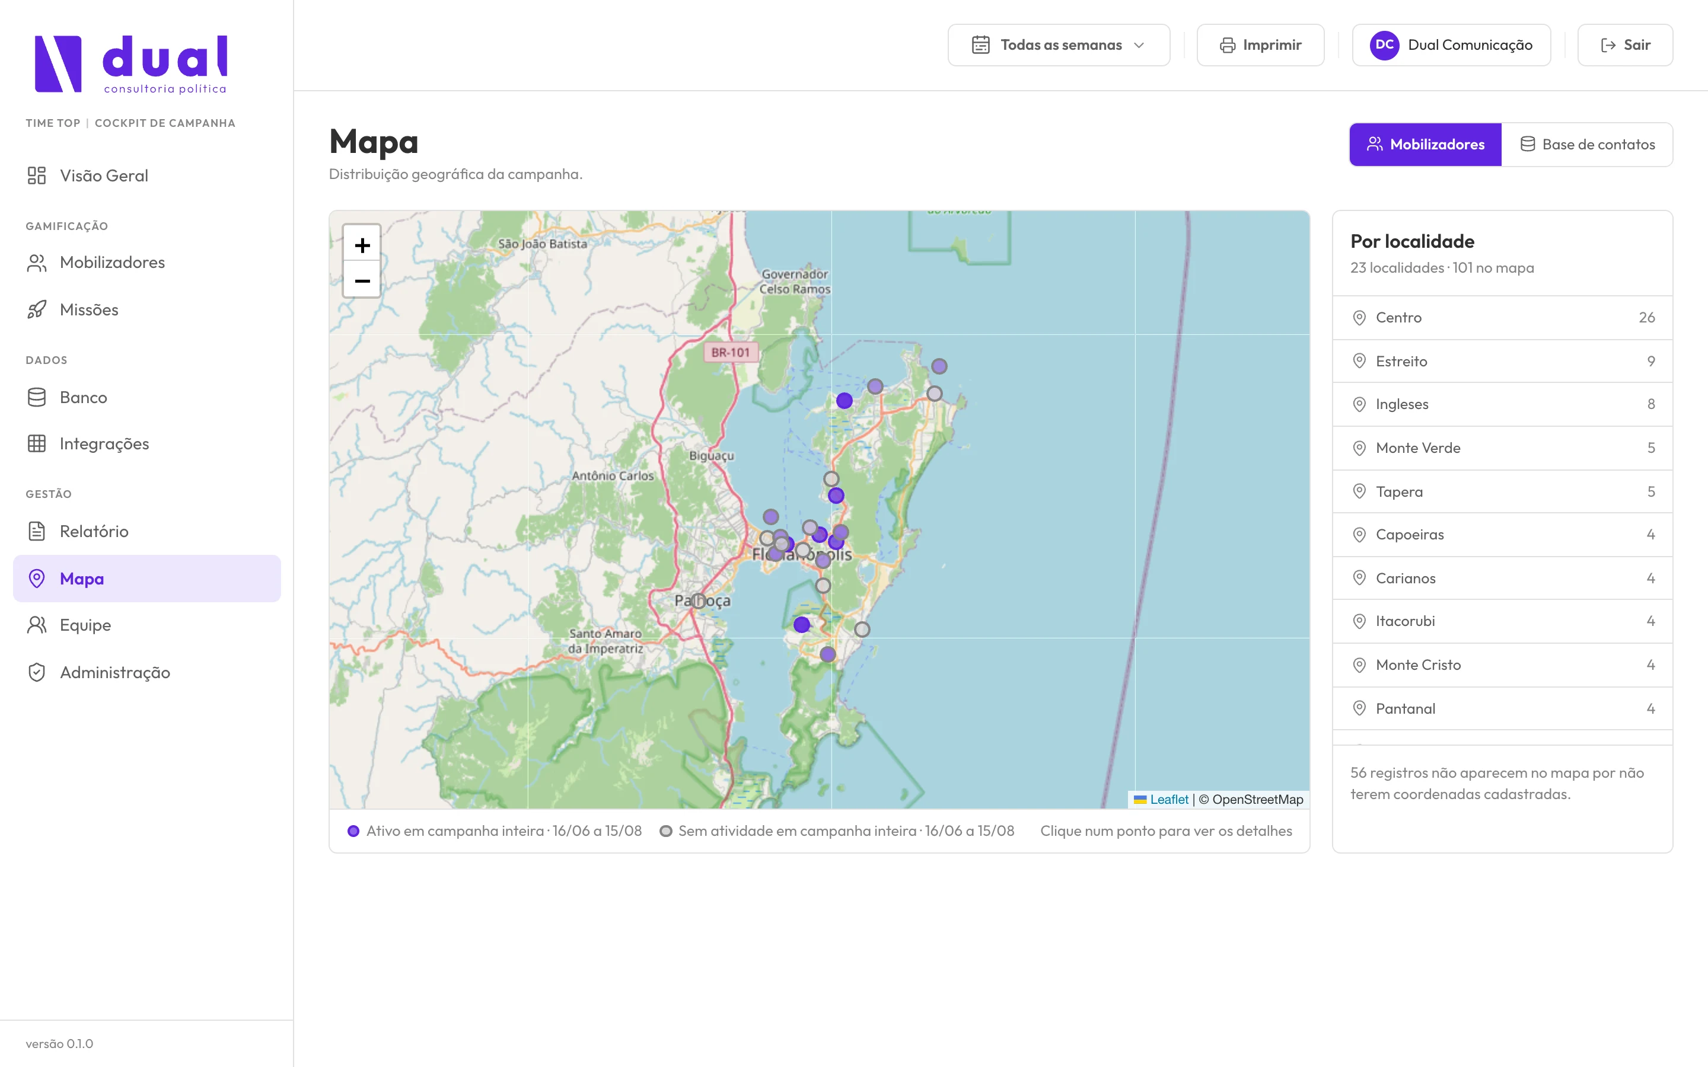
Task: Click the Missões rocket icon
Action: [x=37, y=310]
